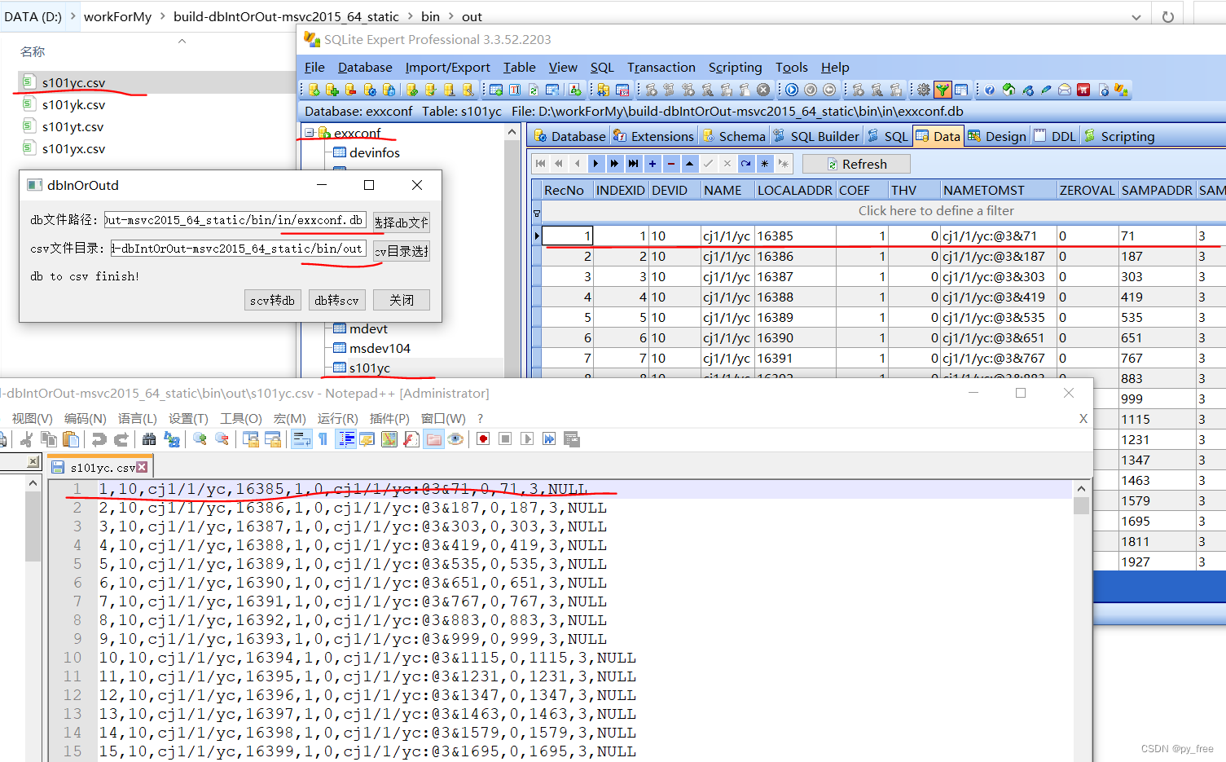Open the address bar dropdown chevron

1137,15
